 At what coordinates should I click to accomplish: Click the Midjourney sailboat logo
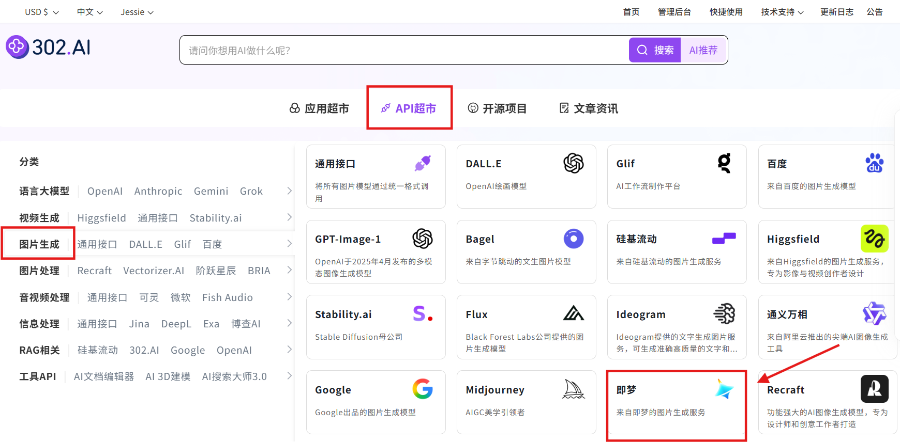(574, 389)
